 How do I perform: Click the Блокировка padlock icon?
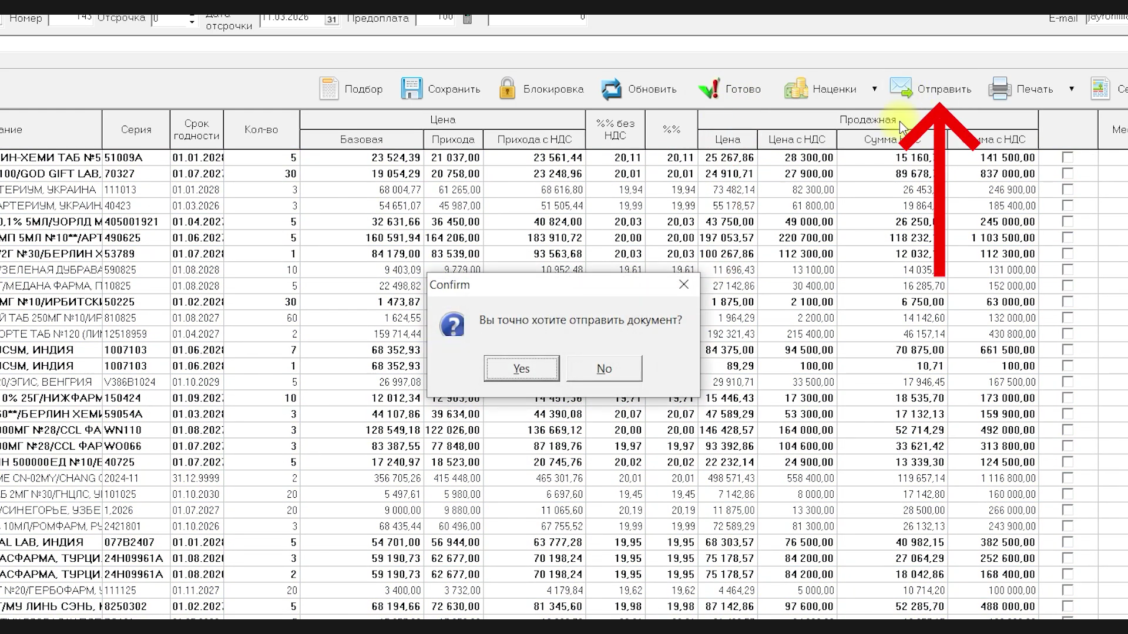tap(507, 89)
